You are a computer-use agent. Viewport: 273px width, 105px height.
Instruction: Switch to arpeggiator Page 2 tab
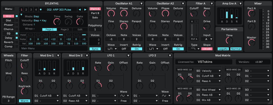[x=65, y=29]
